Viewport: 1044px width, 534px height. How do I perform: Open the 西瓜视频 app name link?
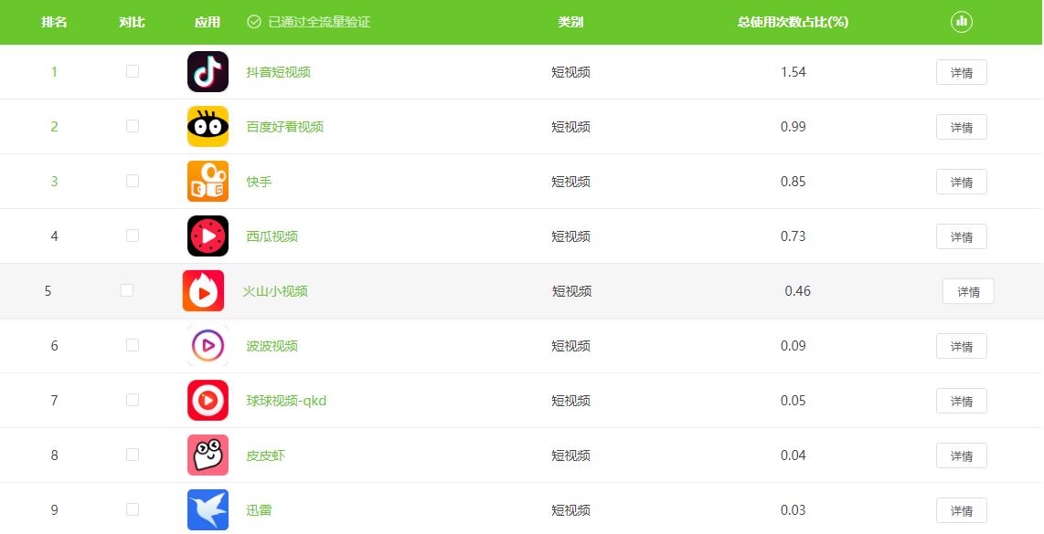(272, 236)
